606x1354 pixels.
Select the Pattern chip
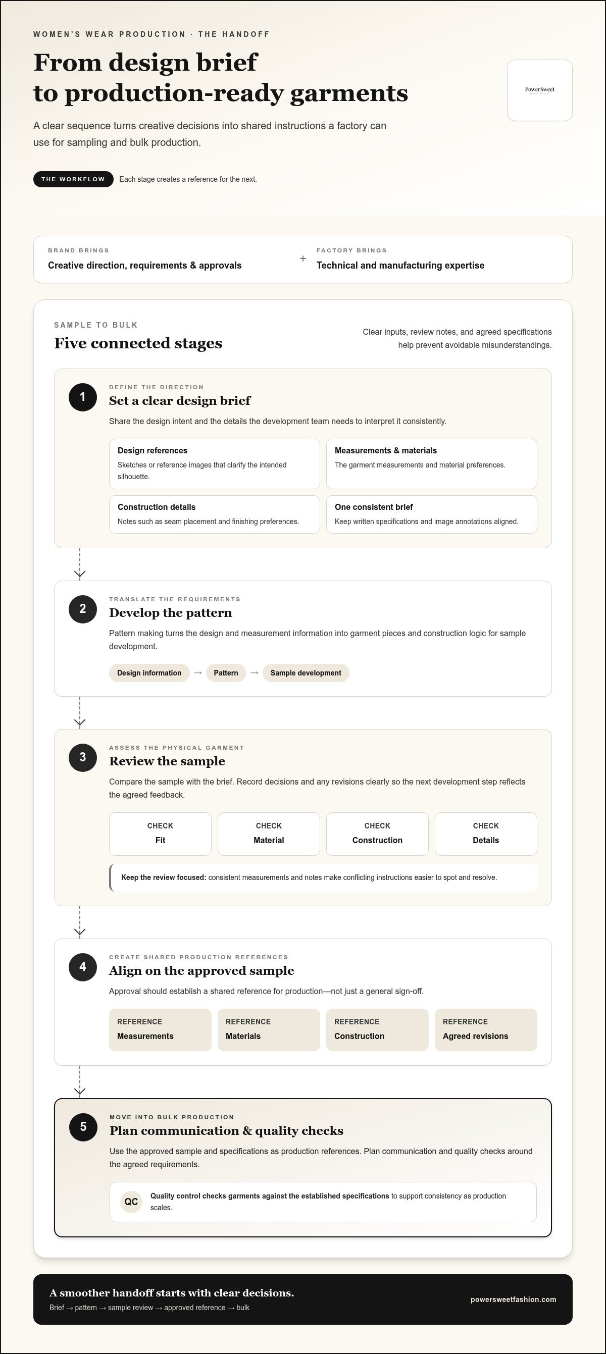click(x=226, y=673)
